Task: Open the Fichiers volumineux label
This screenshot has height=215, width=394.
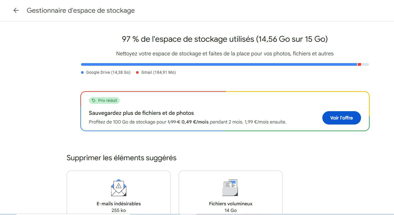Action: pos(230,204)
